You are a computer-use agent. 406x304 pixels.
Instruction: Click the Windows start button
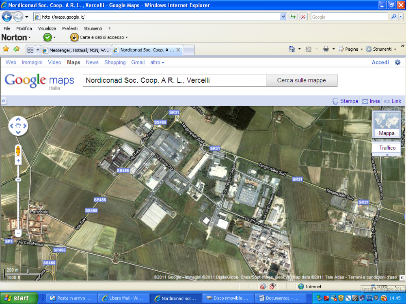[x=19, y=298]
